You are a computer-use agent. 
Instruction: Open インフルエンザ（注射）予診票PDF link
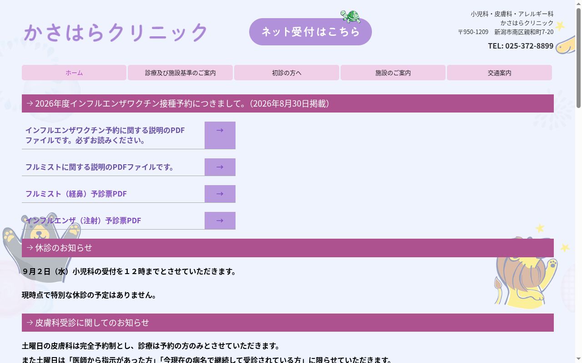pos(83,221)
